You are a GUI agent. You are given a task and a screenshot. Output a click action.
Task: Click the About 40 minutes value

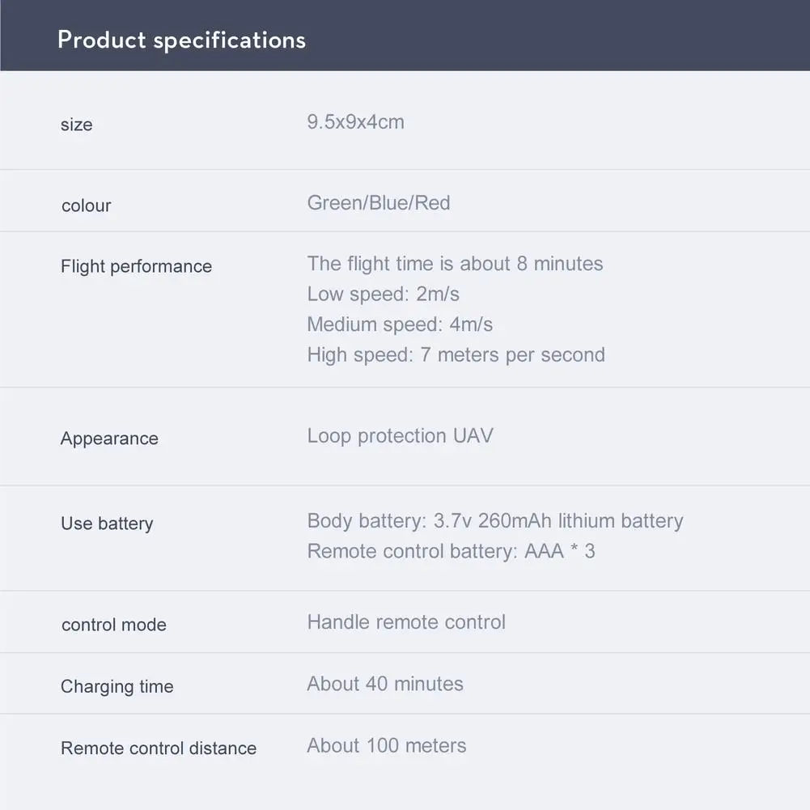point(385,684)
